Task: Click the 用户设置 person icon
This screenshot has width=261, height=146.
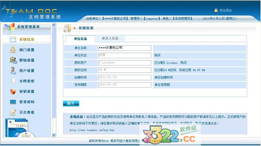Action: [x=13, y=71]
